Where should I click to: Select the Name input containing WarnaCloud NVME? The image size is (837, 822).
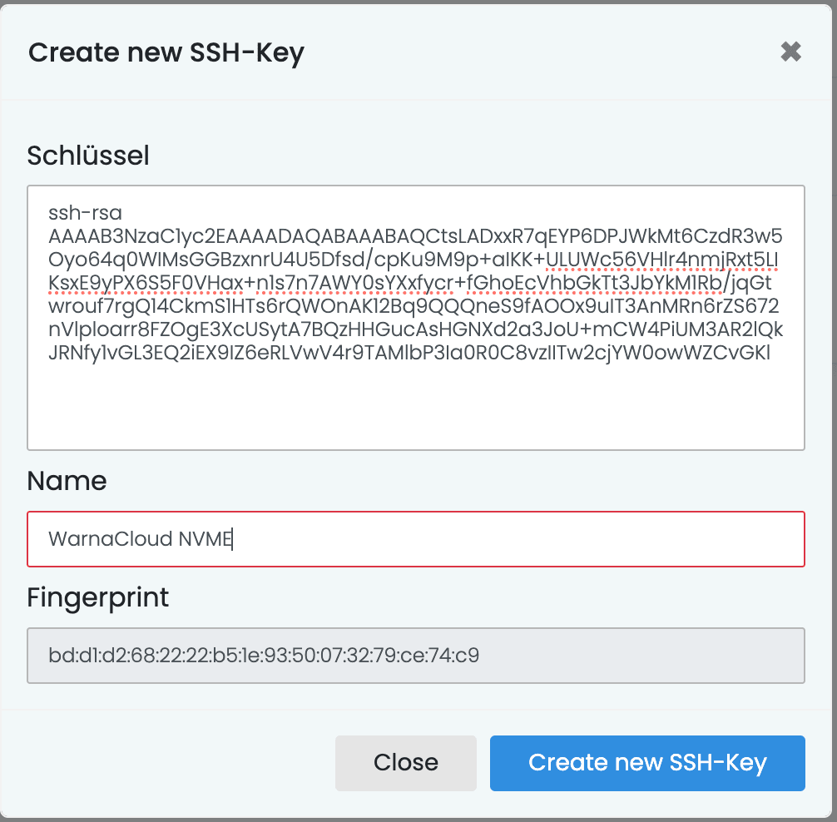[416, 539]
